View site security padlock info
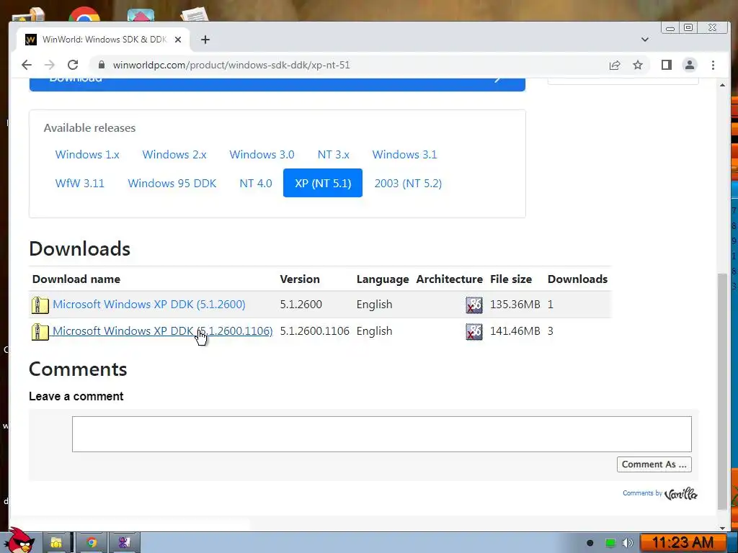 coord(101,65)
